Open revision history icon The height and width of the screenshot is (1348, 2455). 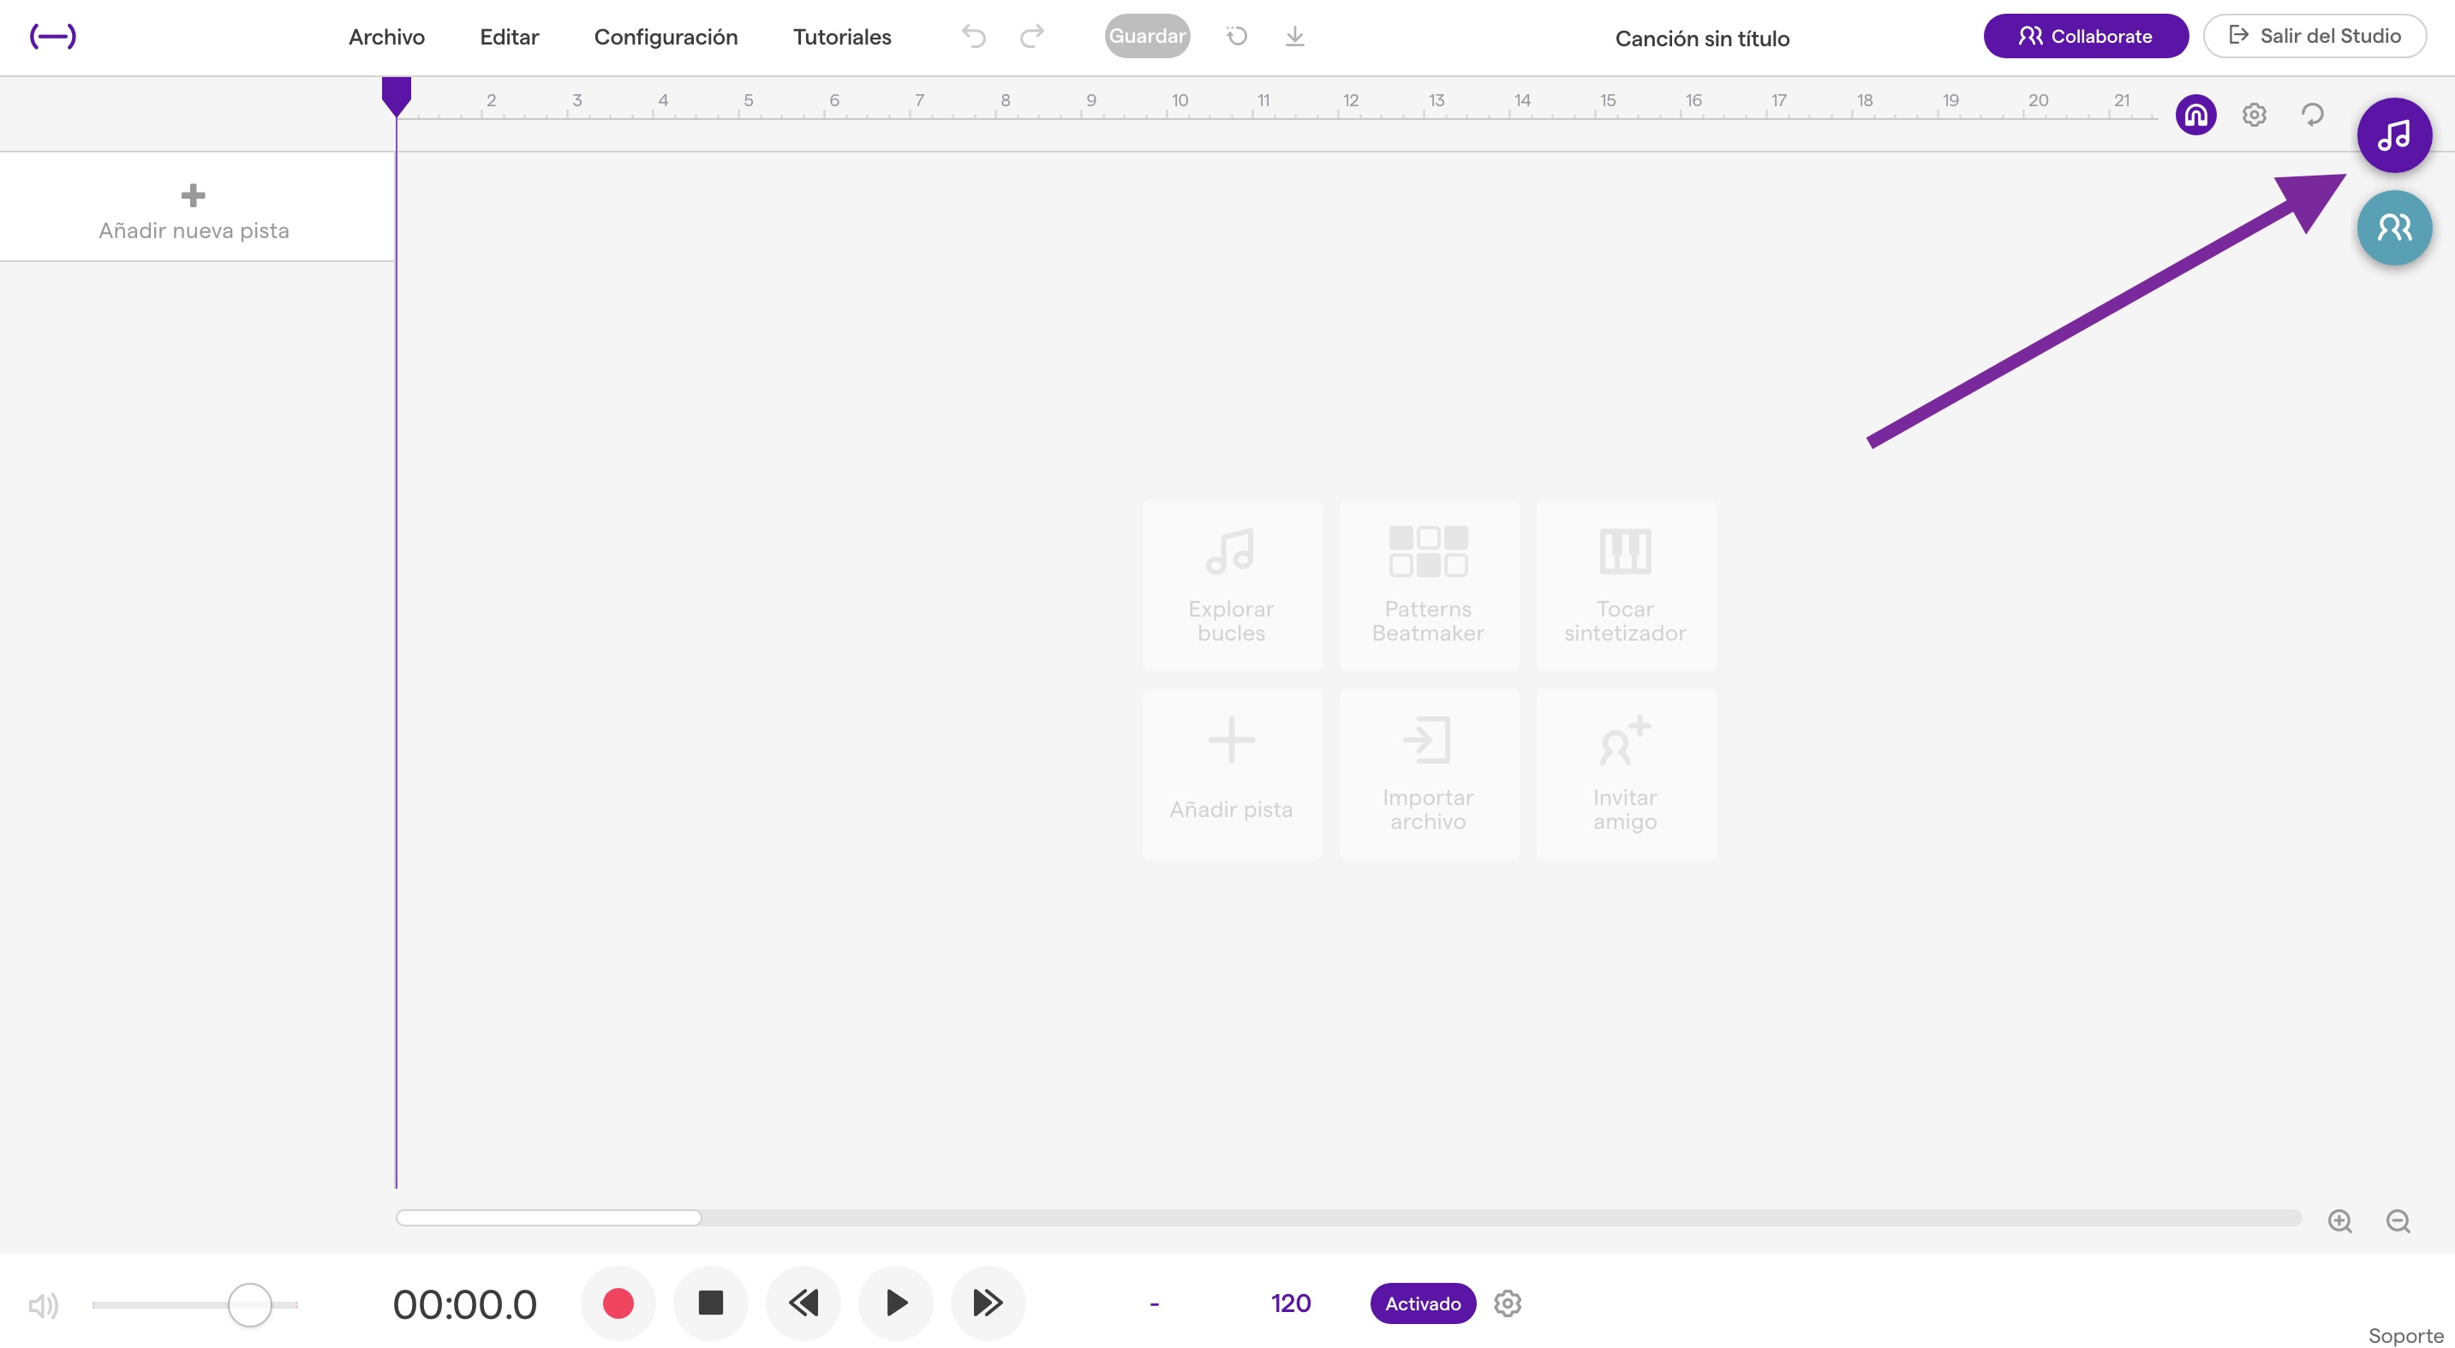(x=1236, y=36)
